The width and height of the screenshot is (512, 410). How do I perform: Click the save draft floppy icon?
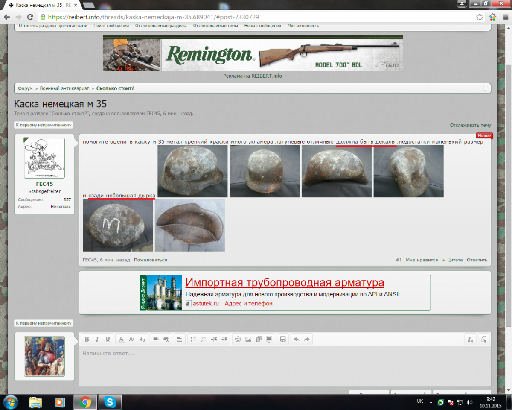point(282,339)
